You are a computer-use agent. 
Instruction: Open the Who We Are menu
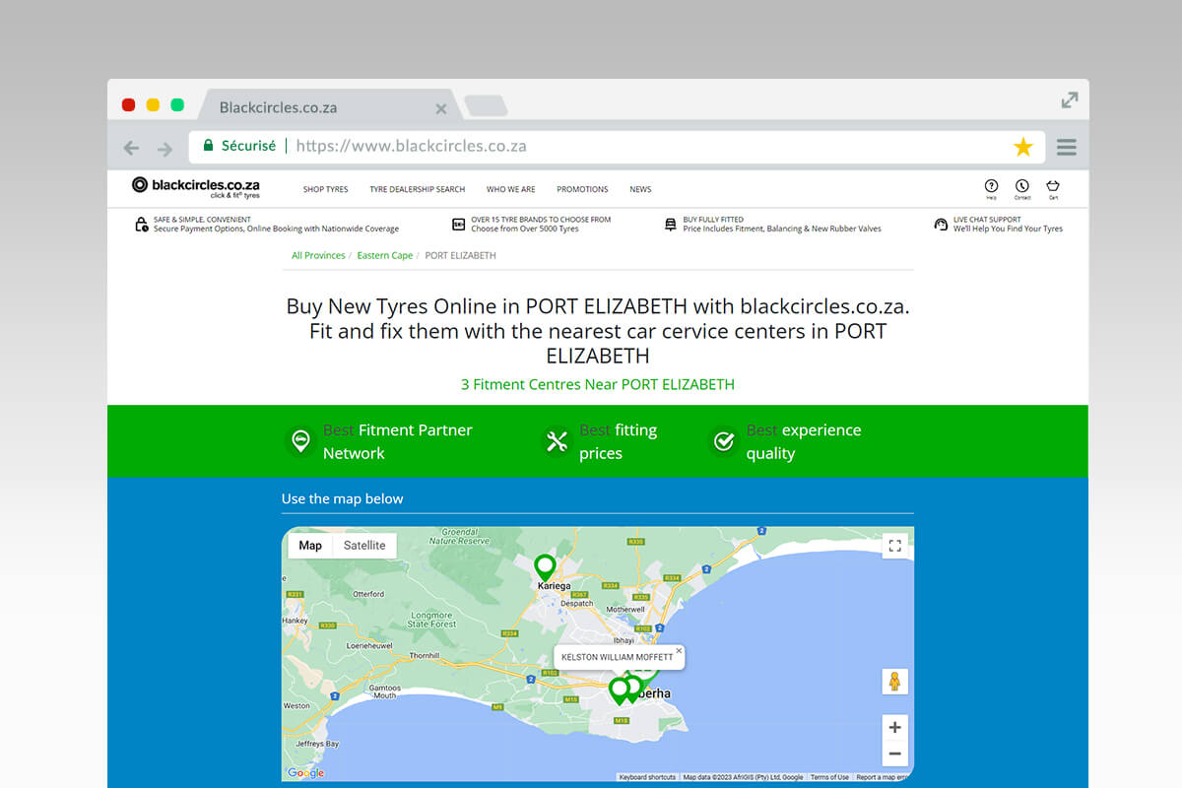click(510, 189)
